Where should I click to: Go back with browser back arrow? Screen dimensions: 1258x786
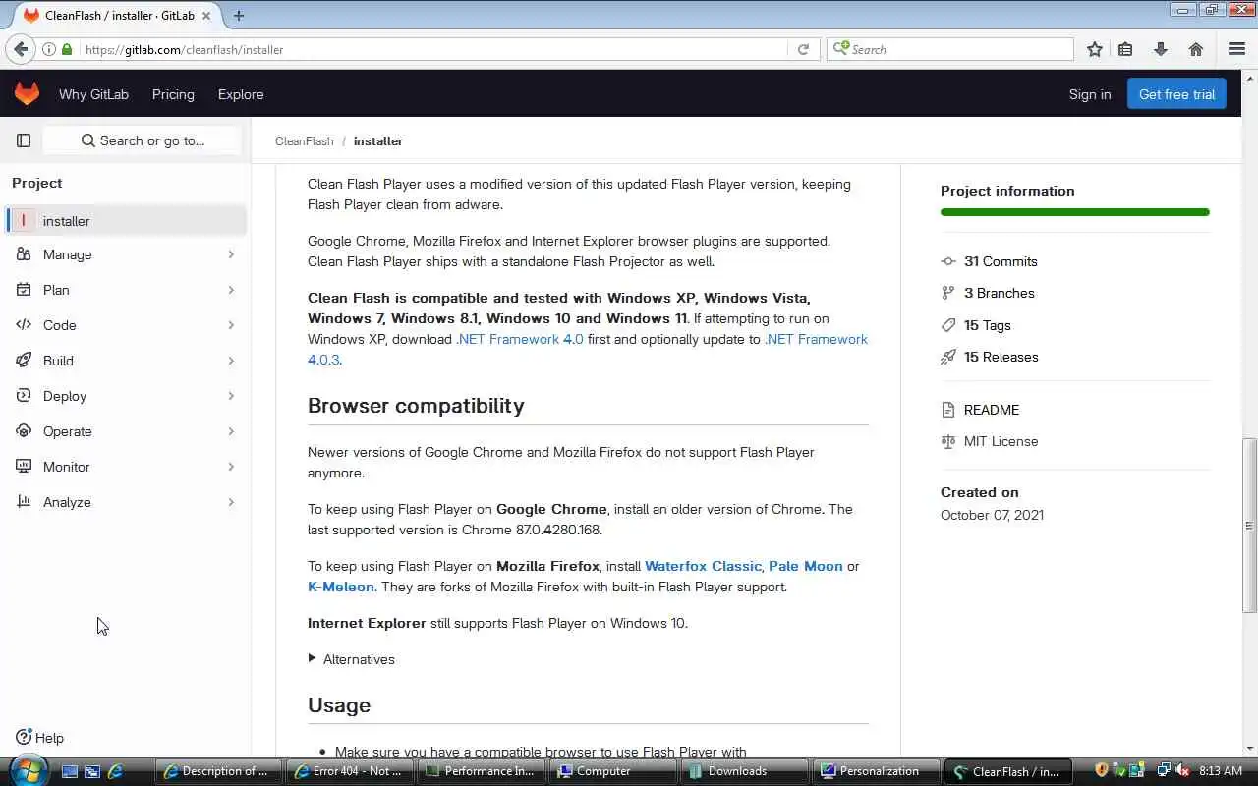[x=21, y=49]
